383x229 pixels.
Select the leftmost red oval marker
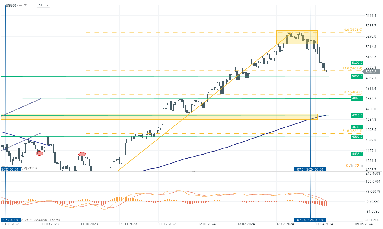(39, 153)
